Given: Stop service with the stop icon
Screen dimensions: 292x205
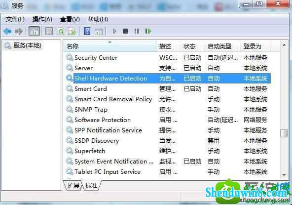Looking at the screenshot, I should coord(125,31).
